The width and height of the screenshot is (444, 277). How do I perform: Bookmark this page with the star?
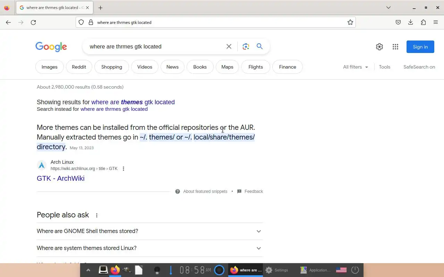pos(350,22)
